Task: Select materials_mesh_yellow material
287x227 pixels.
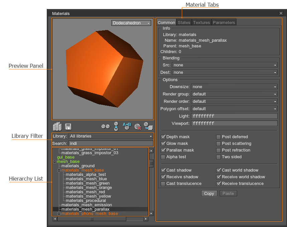Action: coord(88,196)
